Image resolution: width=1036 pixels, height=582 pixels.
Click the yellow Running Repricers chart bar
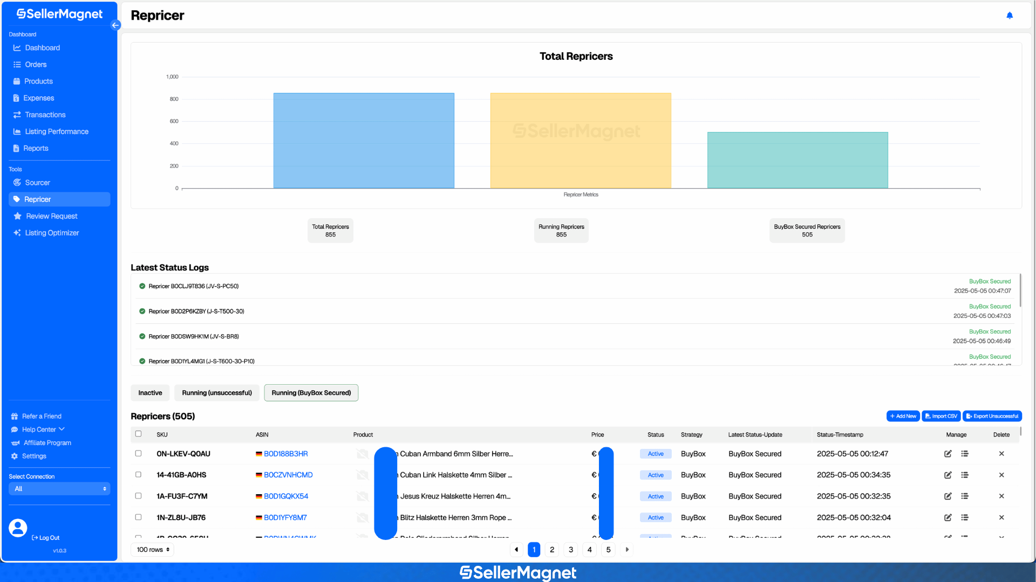pos(581,141)
